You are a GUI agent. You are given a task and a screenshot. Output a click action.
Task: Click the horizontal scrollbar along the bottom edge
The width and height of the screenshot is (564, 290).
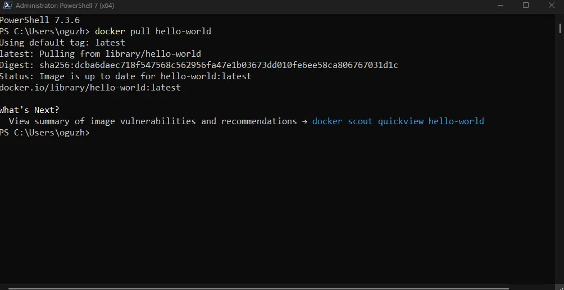click(x=258, y=288)
